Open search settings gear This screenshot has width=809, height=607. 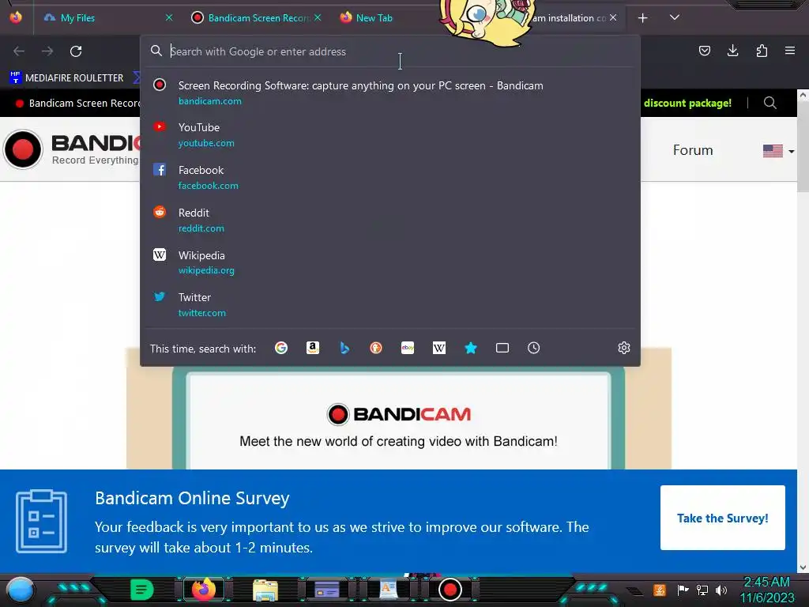point(624,348)
